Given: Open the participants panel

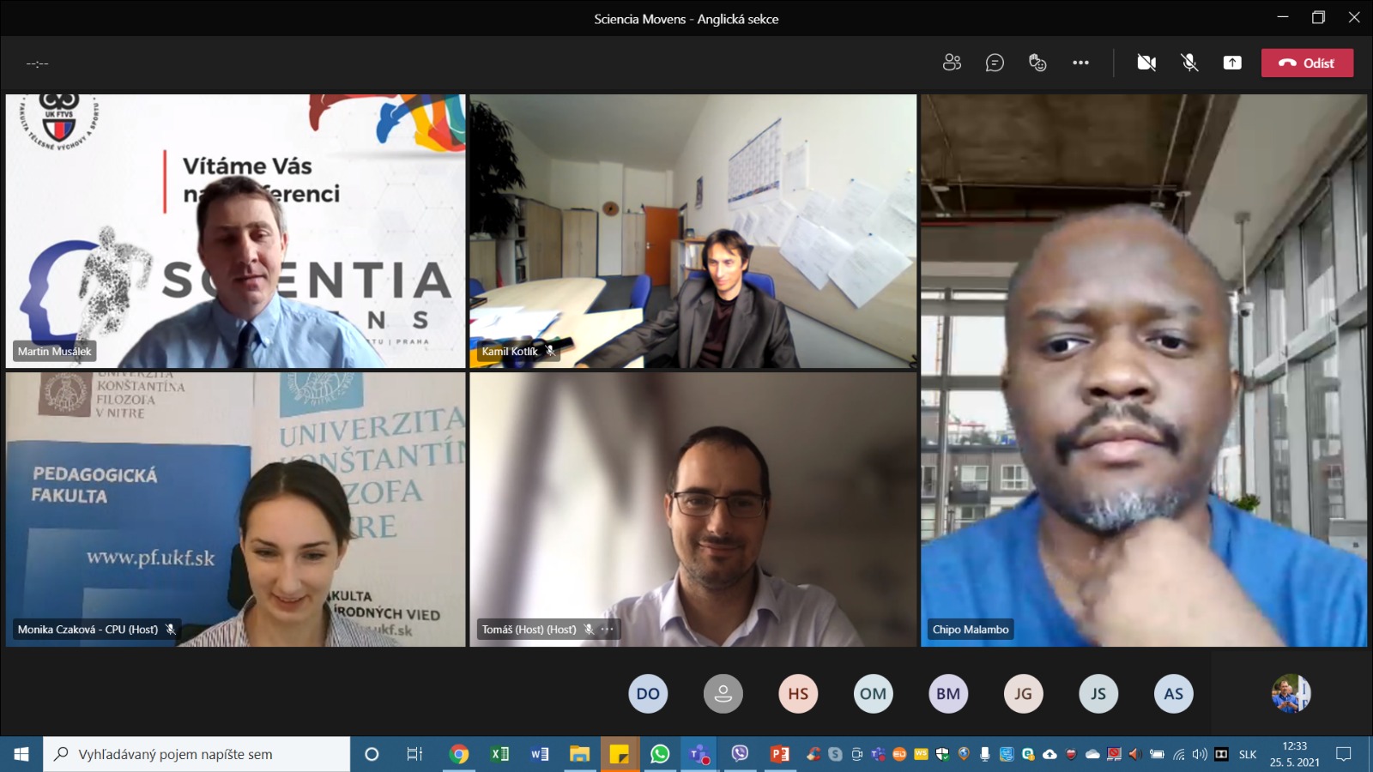Looking at the screenshot, I should tap(952, 63).
